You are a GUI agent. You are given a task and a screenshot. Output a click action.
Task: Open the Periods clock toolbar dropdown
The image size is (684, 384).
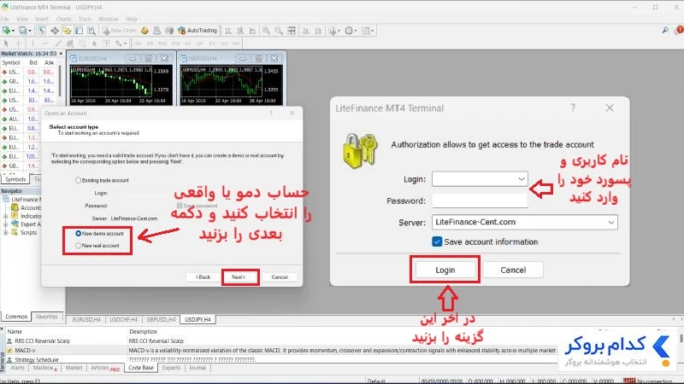351,31
